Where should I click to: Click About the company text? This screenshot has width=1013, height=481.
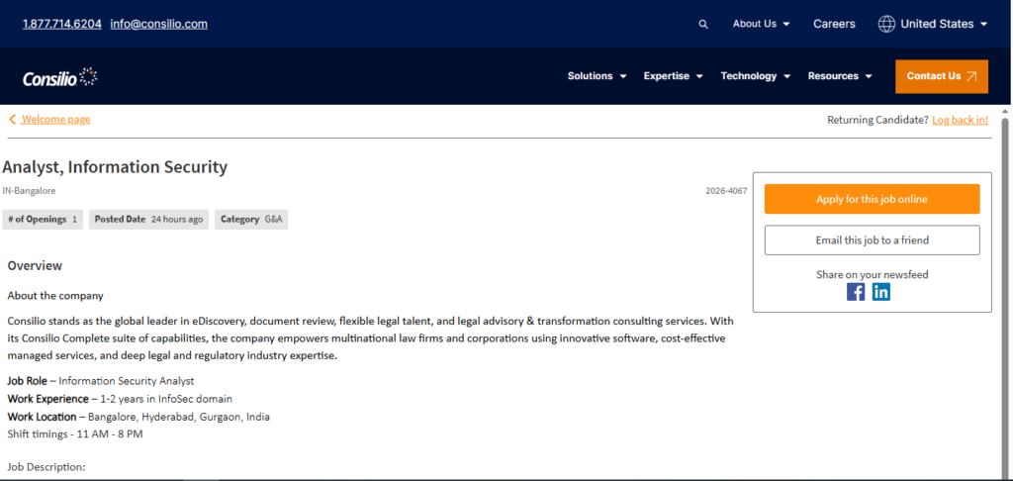pos(55,296)
